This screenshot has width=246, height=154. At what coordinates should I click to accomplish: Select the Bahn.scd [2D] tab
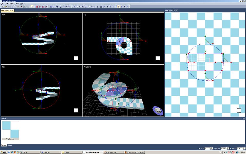170,11
